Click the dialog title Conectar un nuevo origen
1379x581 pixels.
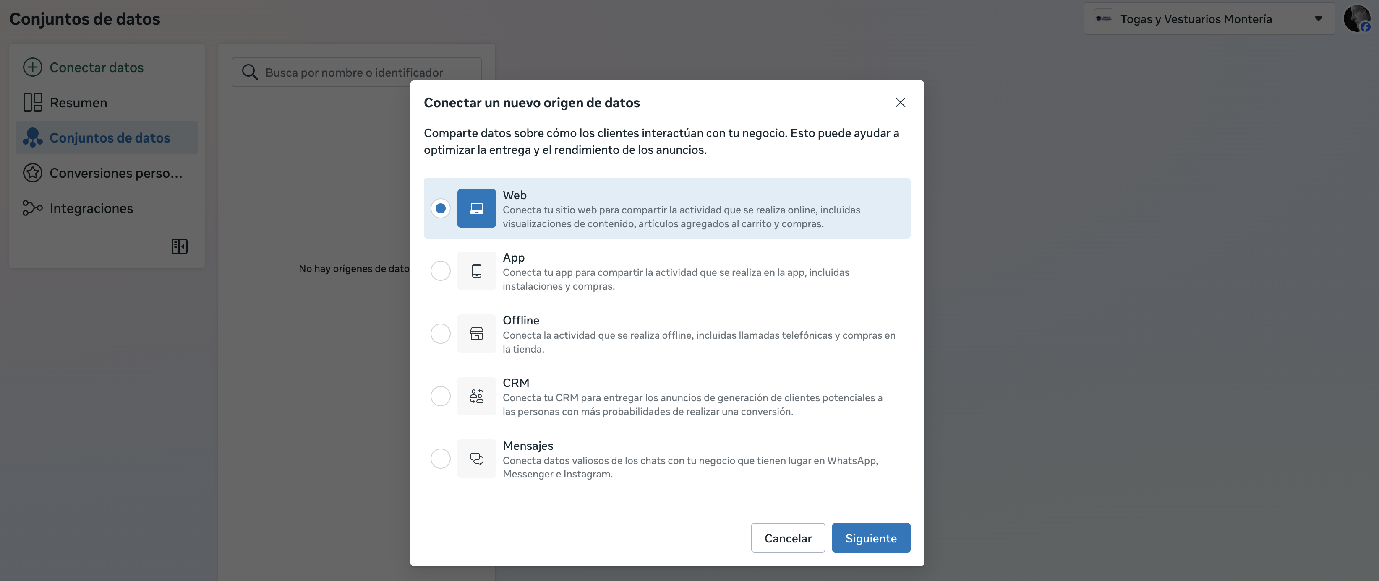click(532, 102)
